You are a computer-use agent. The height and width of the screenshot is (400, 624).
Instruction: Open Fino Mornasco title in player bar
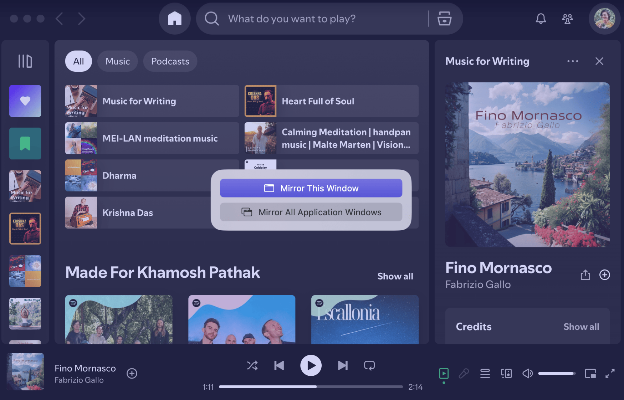[x=85, y=368]
